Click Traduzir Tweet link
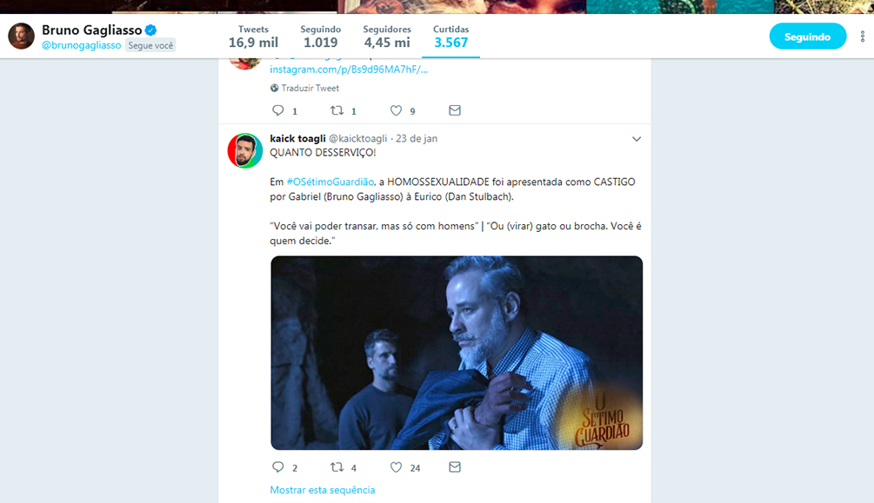This screenshot has height=503, width=874. coord(310,88)
